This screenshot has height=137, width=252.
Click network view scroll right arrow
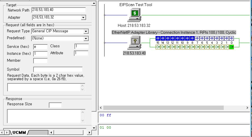247,108
